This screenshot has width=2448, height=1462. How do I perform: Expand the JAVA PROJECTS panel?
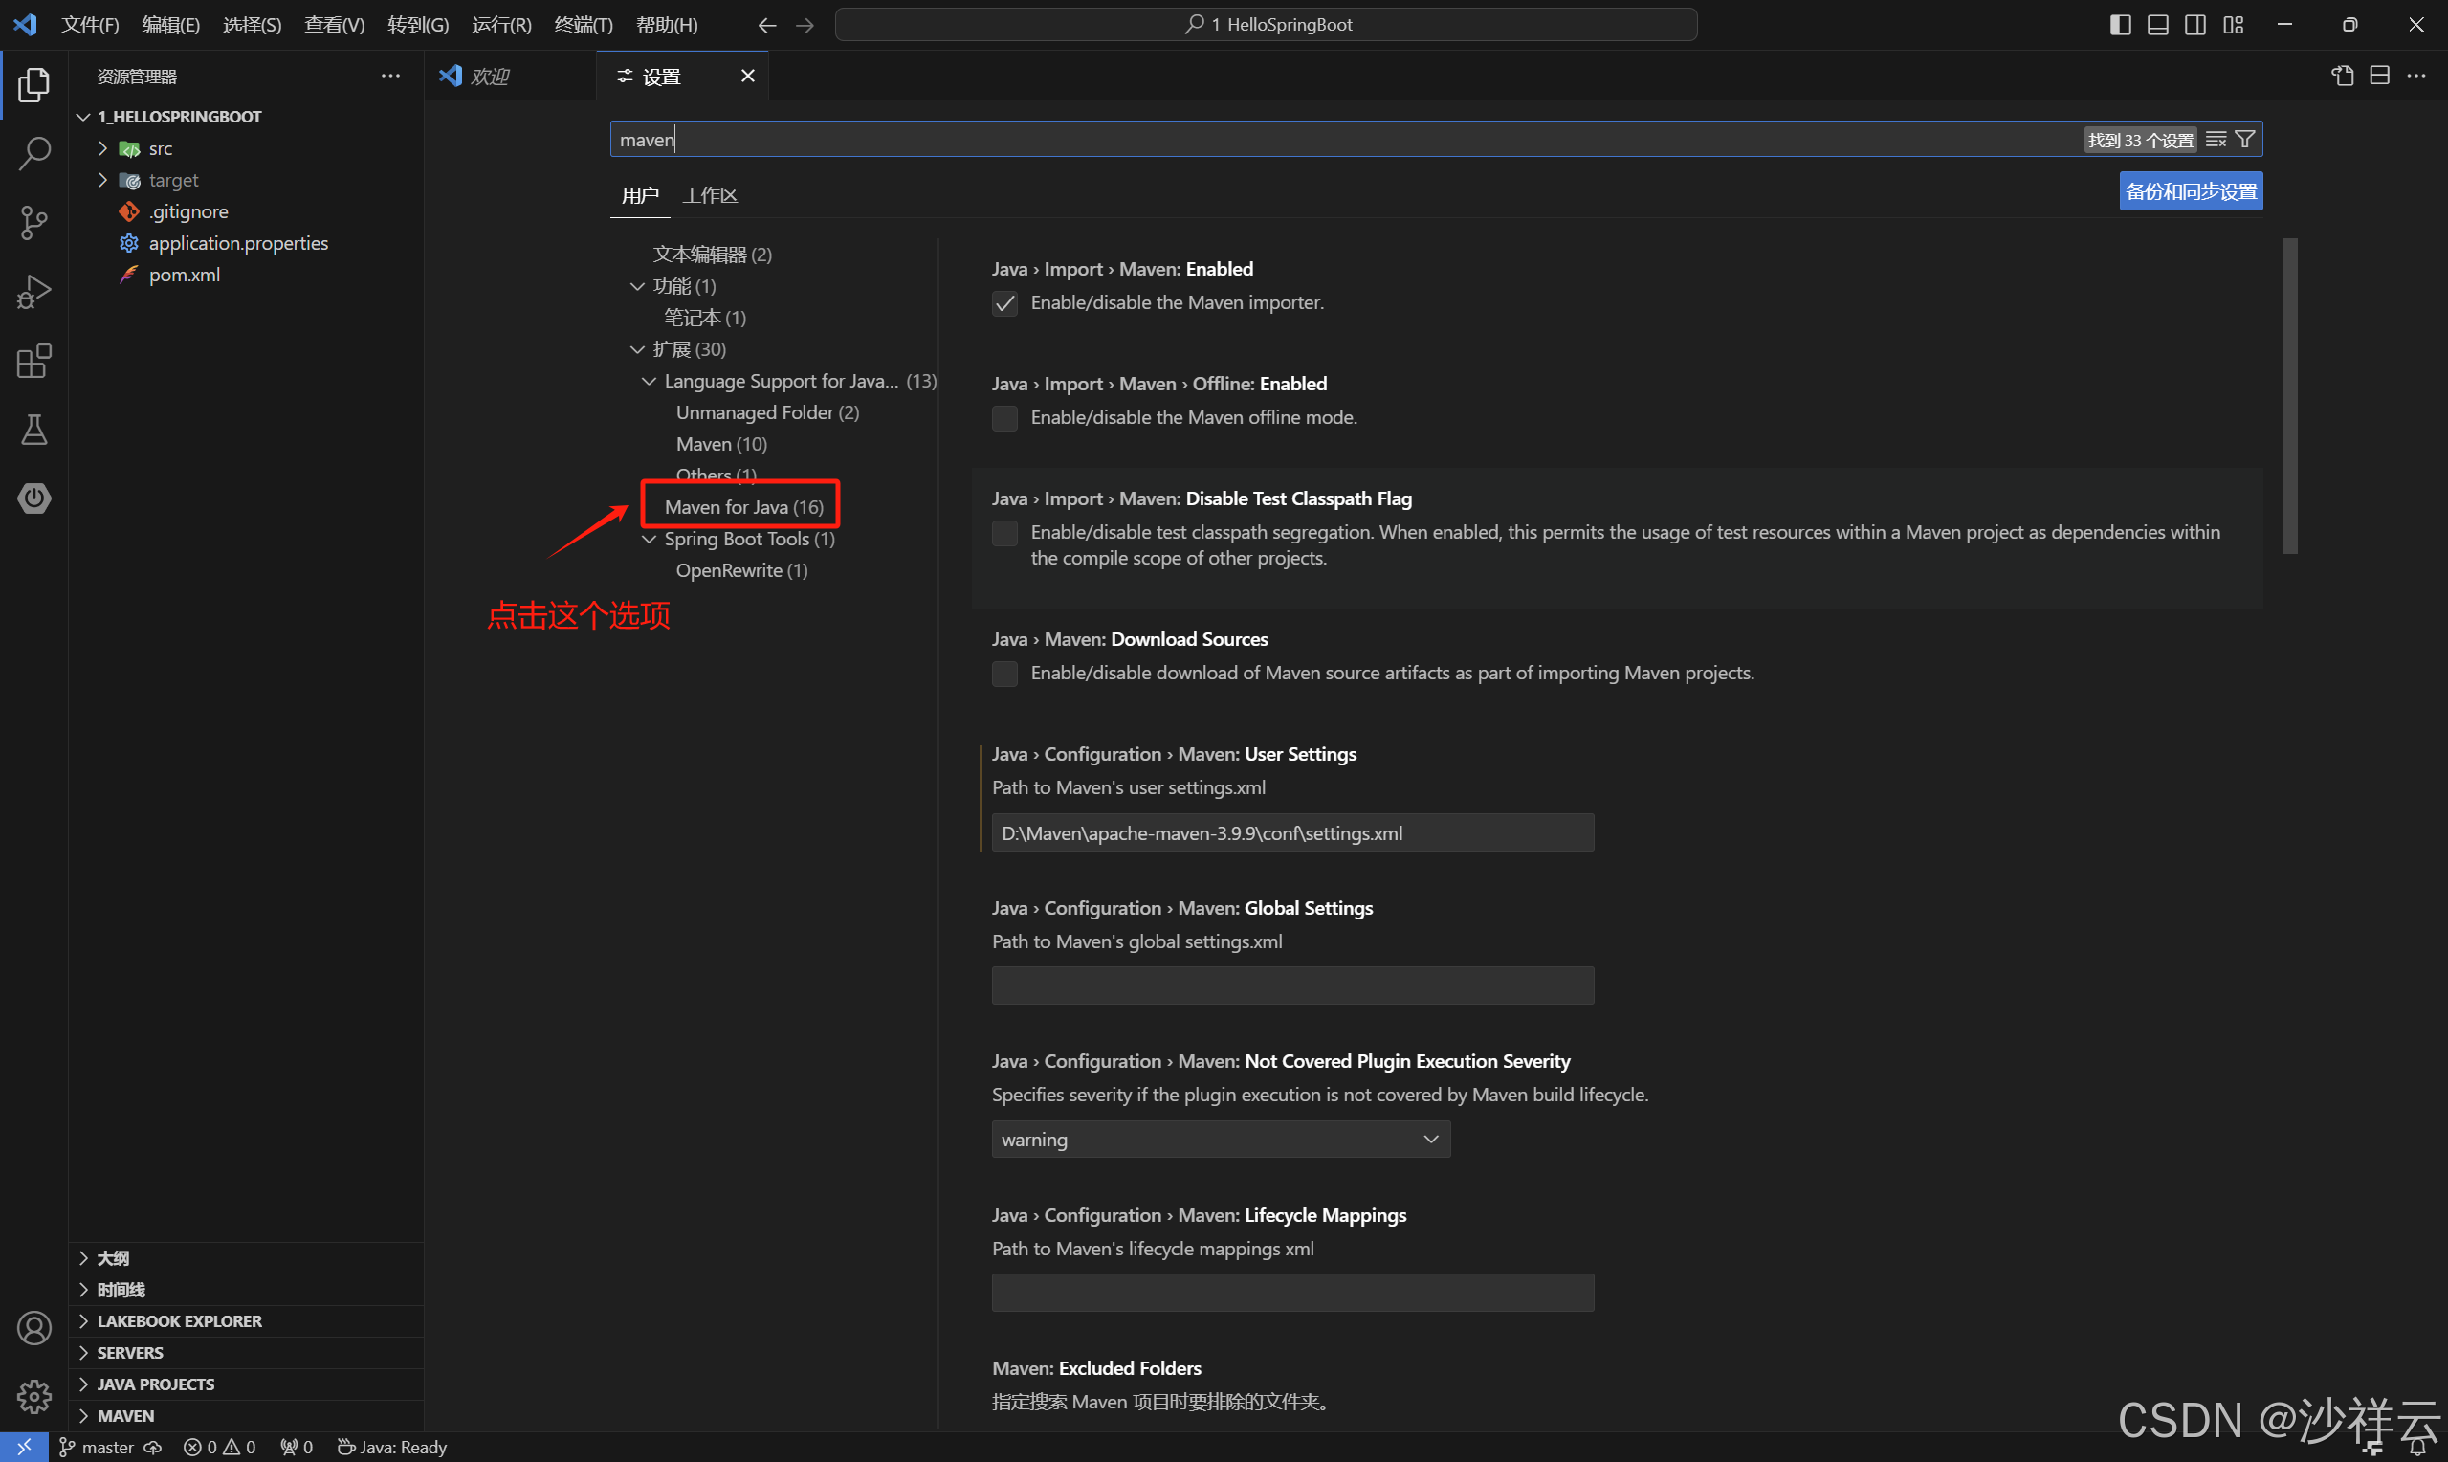click(x=246, y=1384)
